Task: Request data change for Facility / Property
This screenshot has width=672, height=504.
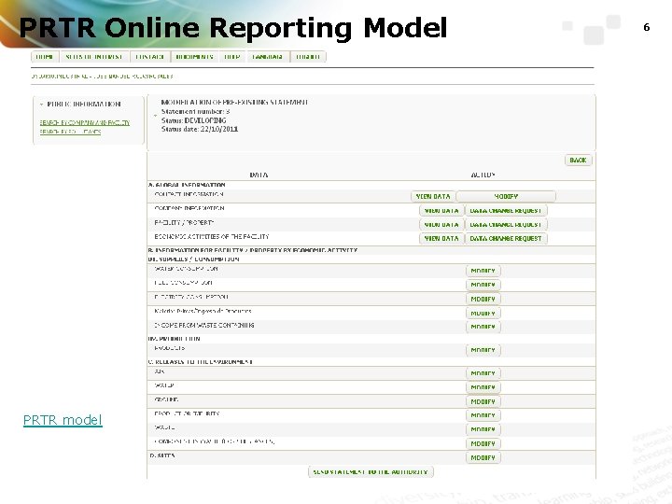Action: tap(506, 224)
